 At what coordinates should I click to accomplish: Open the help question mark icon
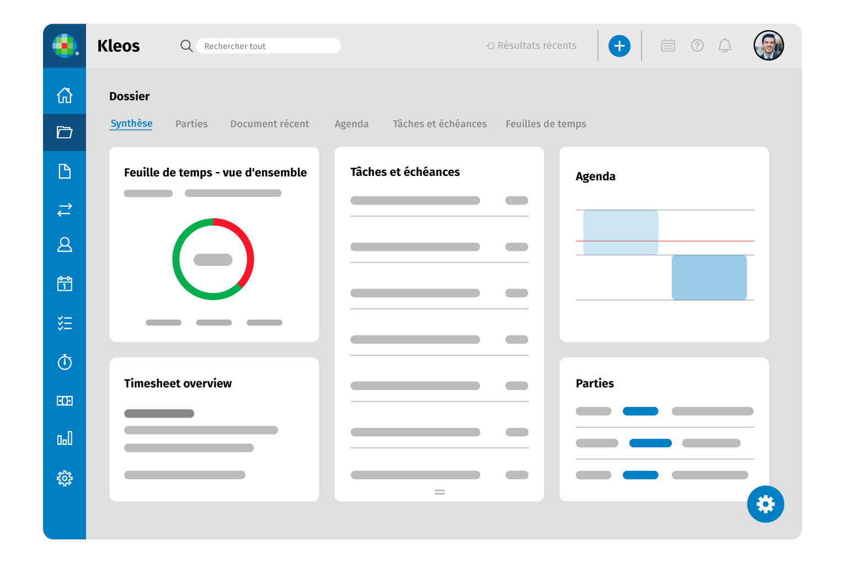tap(697, 46)
